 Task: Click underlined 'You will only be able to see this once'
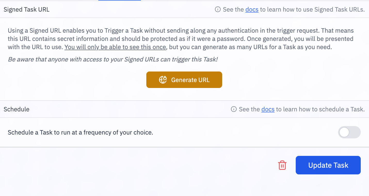[115, 47]
